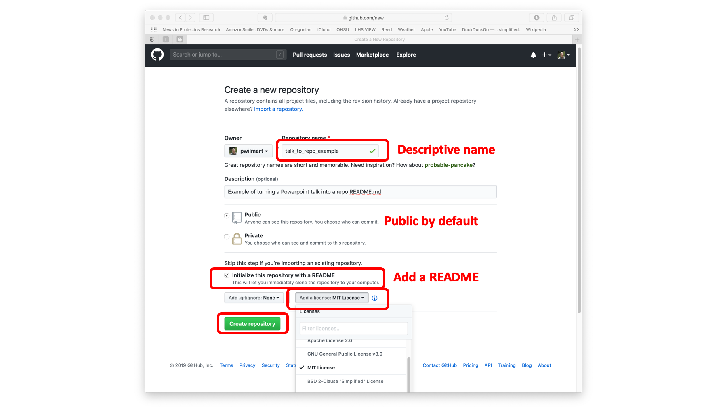Show all tabs overview icon
The image size is (727, 409).
pos(572,17)
